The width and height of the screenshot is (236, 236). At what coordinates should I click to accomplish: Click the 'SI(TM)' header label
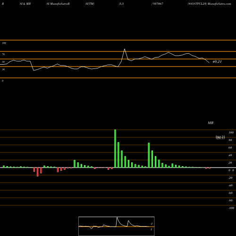point(90,4)
